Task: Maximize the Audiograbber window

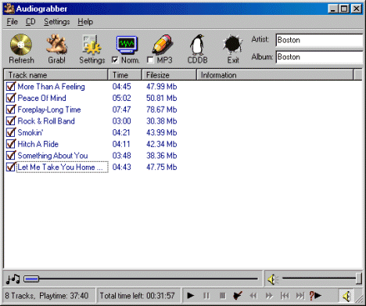Action: click(x=344, y=9)
